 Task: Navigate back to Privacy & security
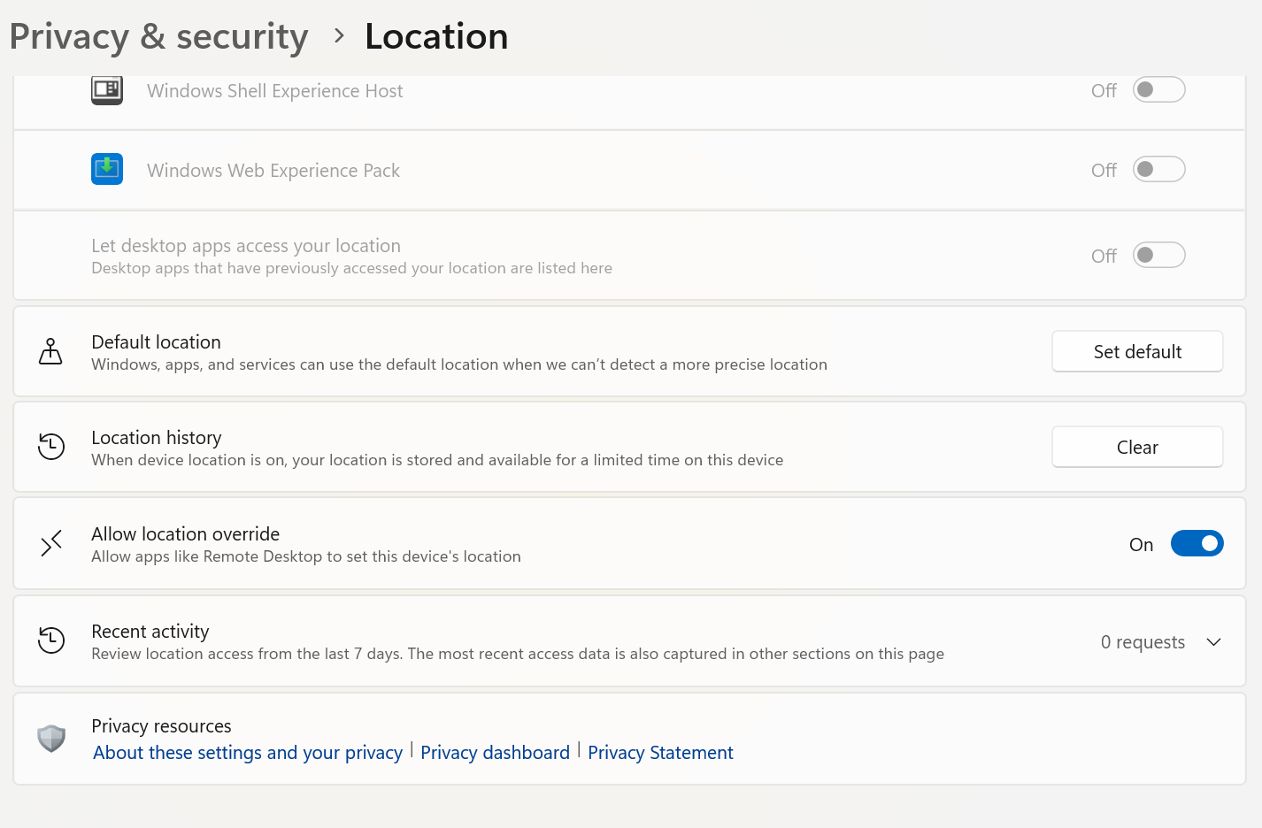[x=158, y=35]
